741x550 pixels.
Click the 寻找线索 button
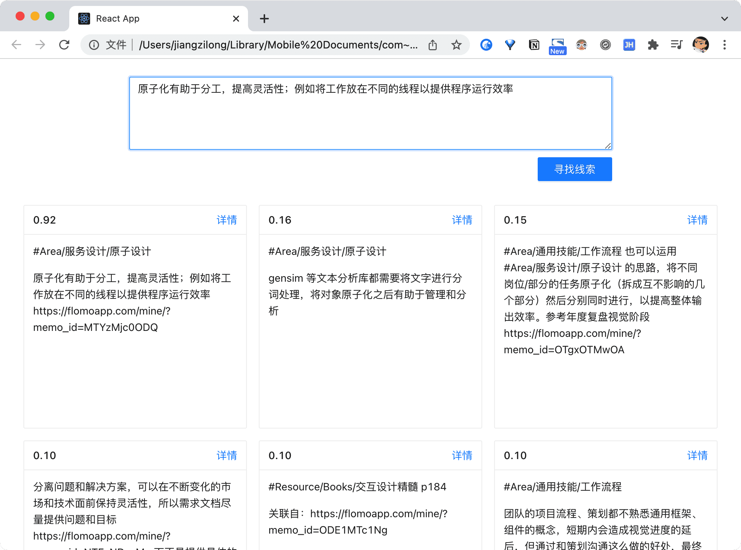[574, 169]
